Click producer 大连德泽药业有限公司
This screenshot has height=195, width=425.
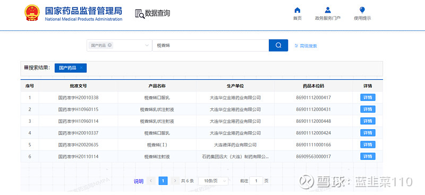(x=235, y=145)
